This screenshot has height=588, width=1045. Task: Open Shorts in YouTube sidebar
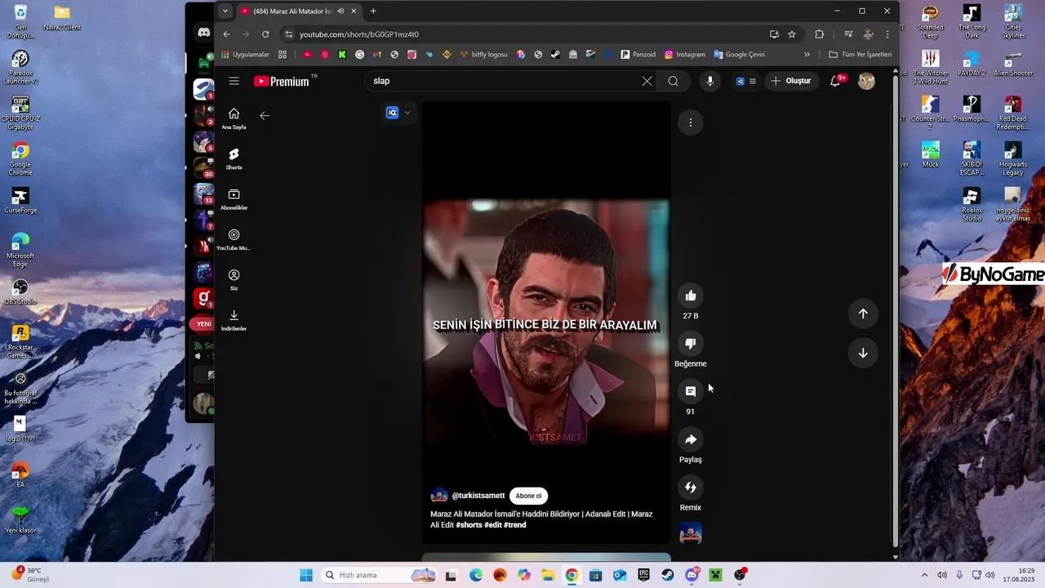tap(234, 159)
